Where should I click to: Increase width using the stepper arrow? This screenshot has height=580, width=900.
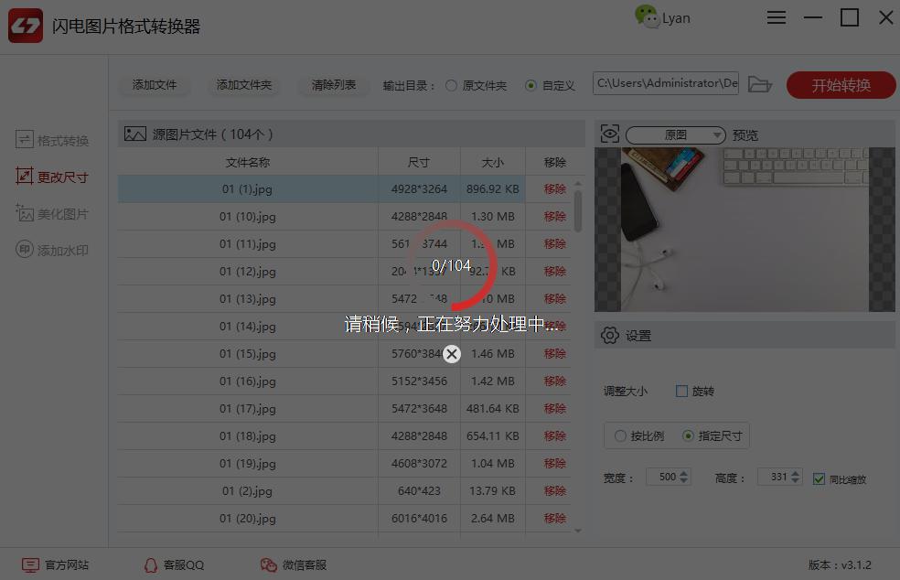[x=685, y=473]
